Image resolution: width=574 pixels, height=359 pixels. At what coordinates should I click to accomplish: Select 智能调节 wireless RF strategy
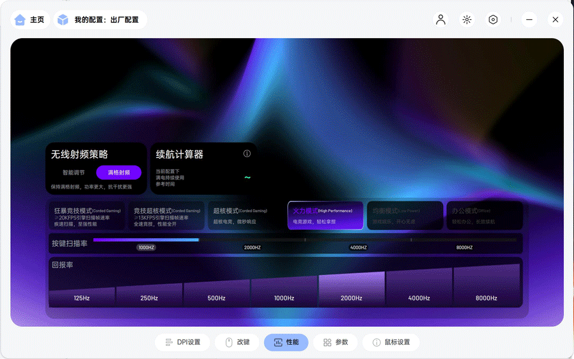[x=74, y=173]
